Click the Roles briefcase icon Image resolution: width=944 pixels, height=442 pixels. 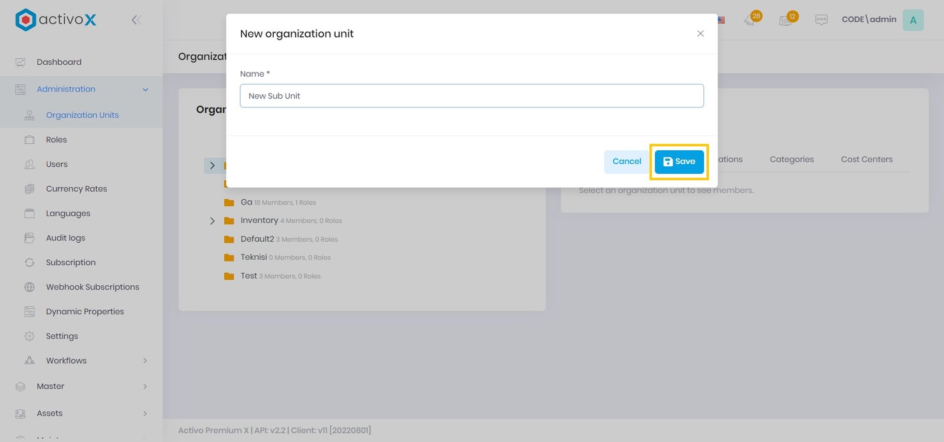(x=29, y=140)
